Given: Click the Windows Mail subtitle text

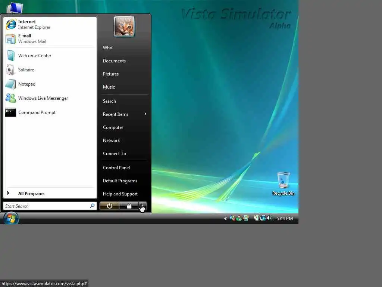Looking at the screenshot, I should point(32,41).
